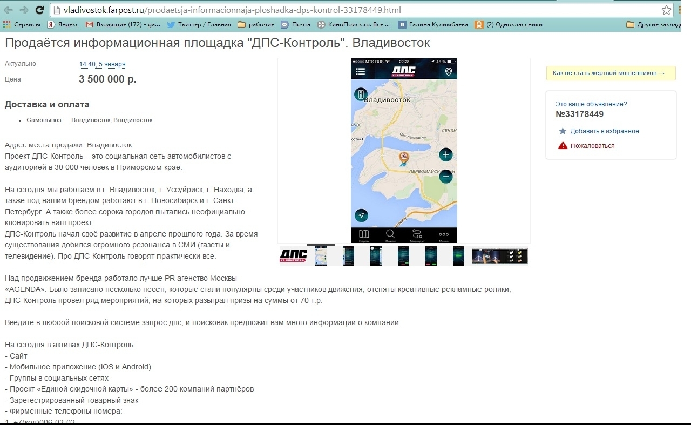The image size is (691, 425).
Task: Open the Почта bookmark
Action: pos(296,24)
